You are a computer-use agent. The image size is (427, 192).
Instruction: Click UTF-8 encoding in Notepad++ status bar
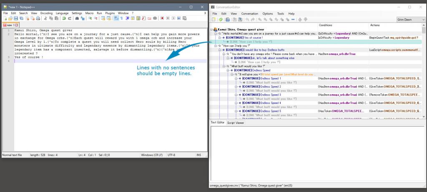171,155
